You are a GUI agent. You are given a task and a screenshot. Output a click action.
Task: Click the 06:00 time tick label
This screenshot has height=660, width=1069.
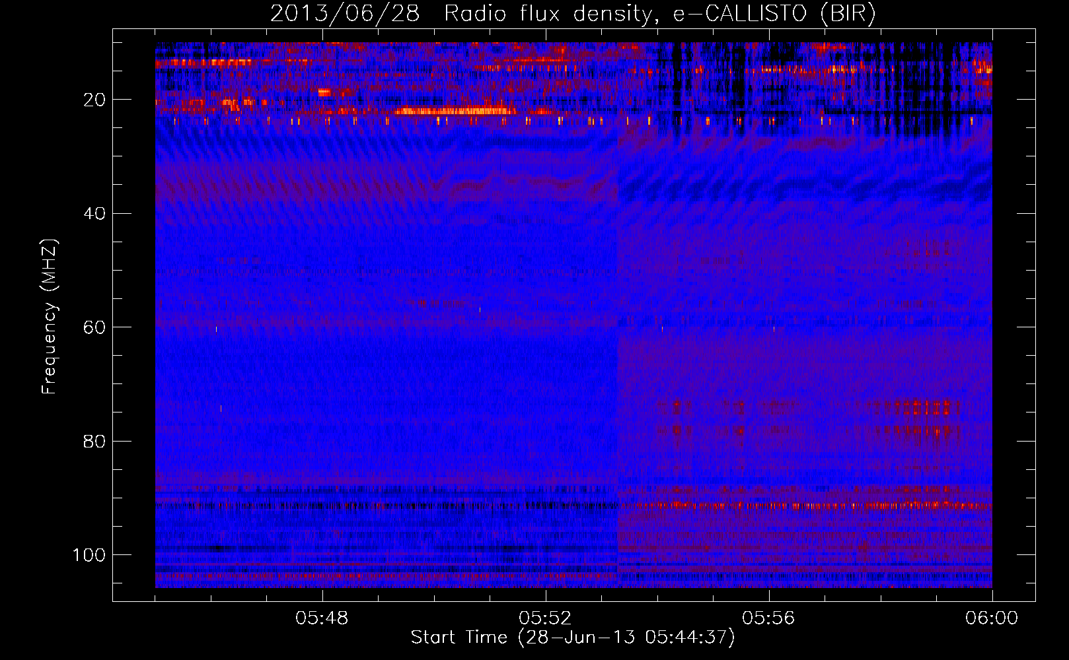click(992, 618)
